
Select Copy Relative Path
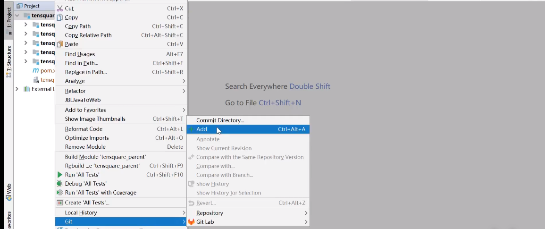point(121,35)
